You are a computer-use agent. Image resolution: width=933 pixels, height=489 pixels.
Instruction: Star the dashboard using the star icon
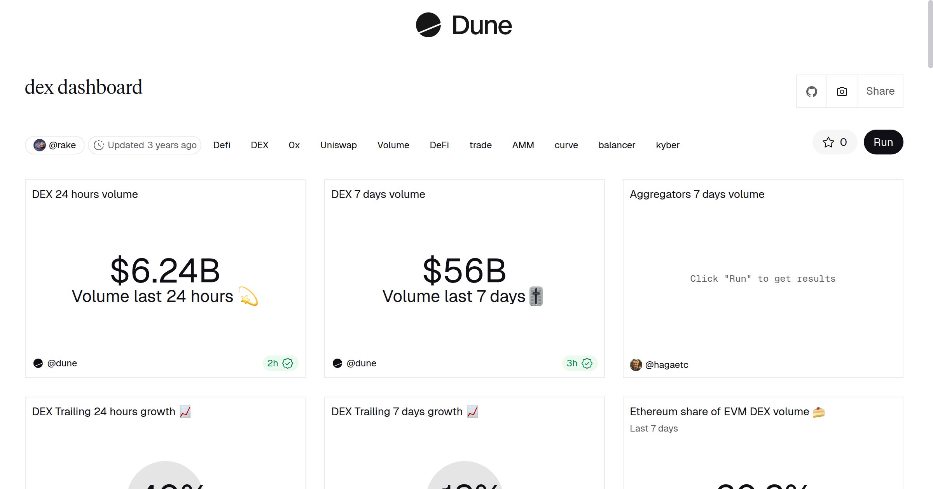(828, 142)
